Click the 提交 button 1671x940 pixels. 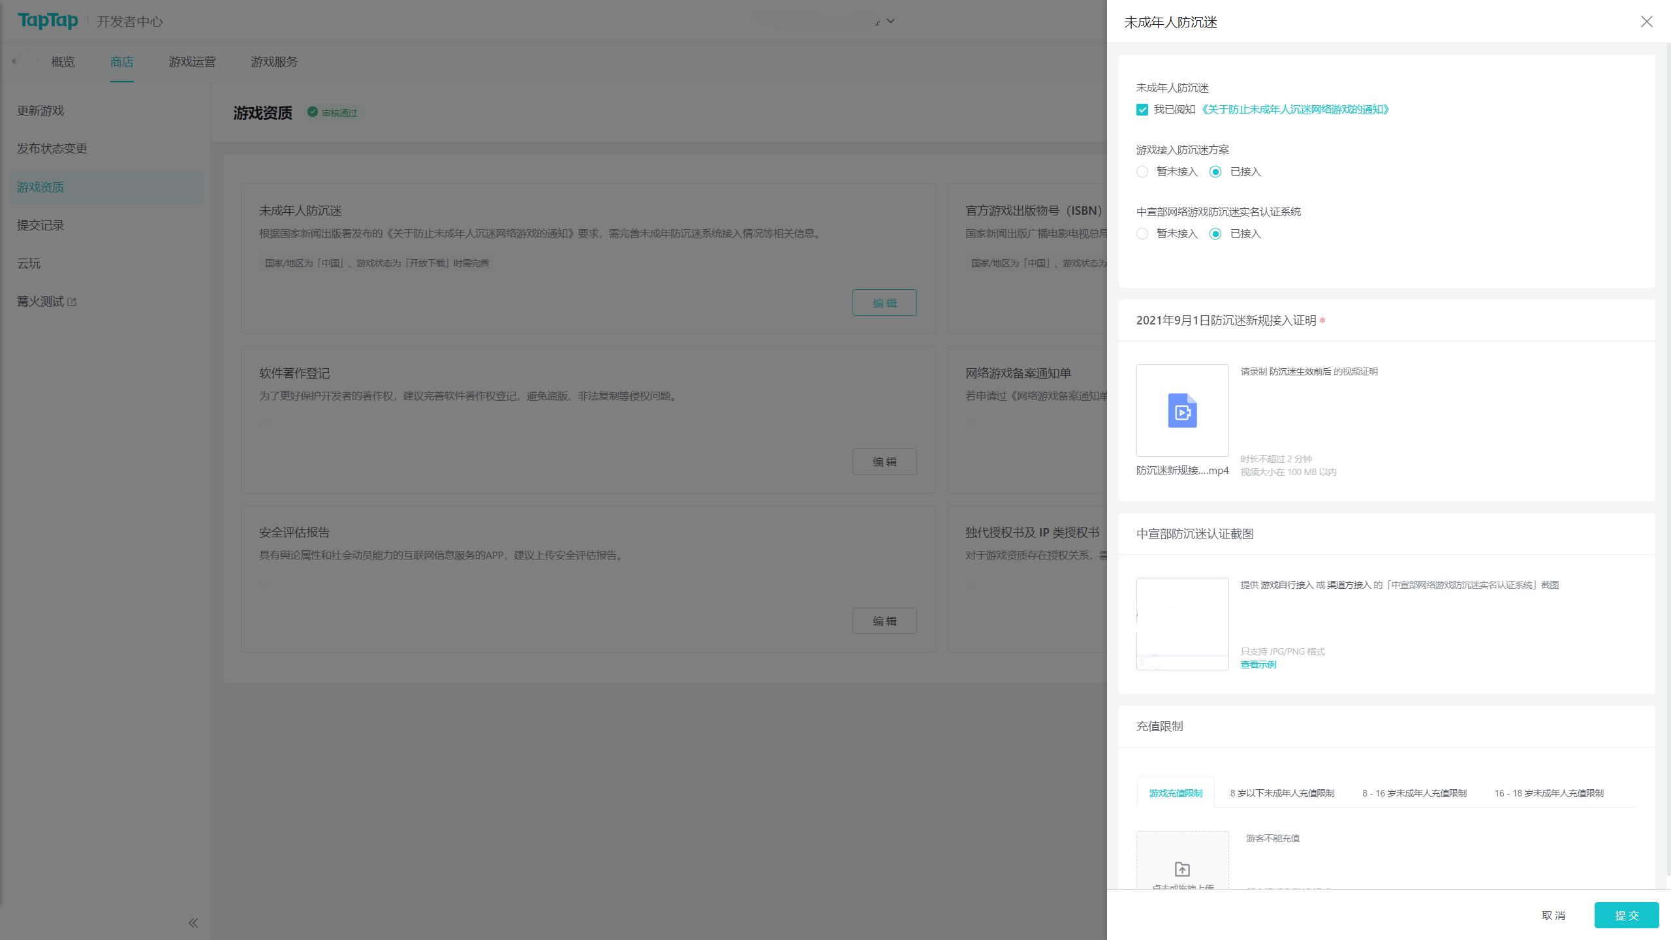coord(1626,915)
